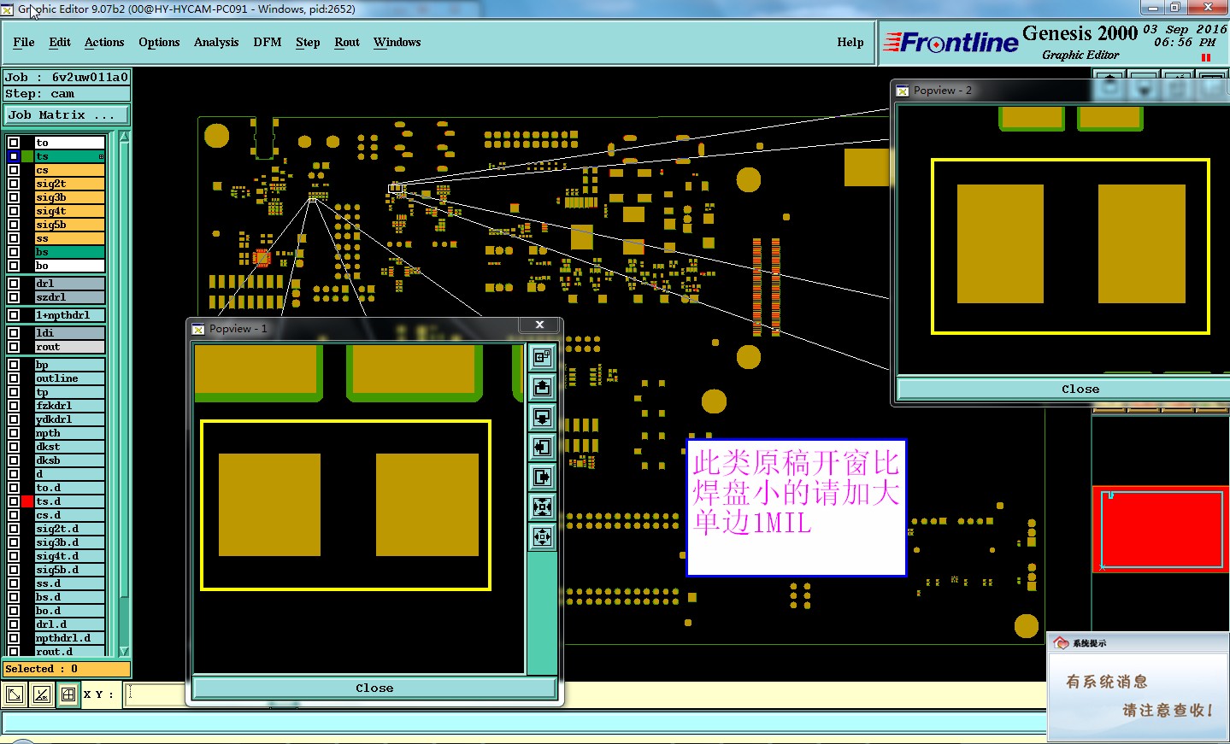Toggle display checkbox for layer 'to'
This screenshot has width=1230, height=744.
[x=14, y=143]
